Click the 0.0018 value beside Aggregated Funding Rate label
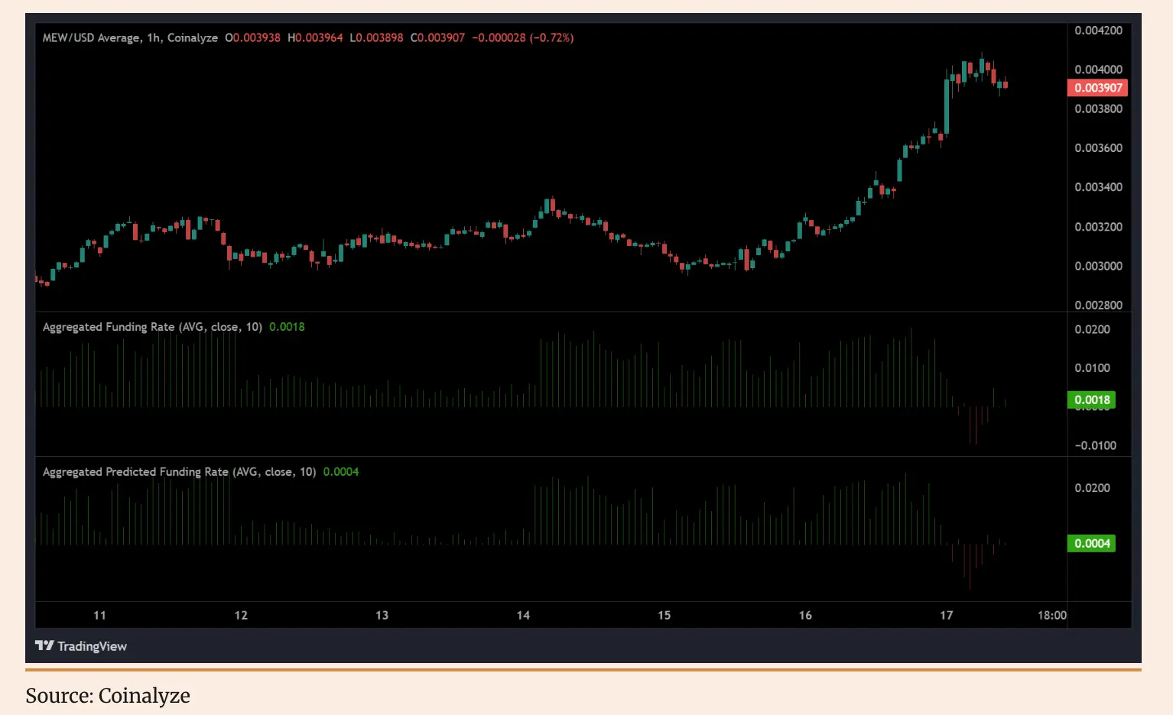The height and width of the screenshot is (715, 1173). [287, 327]
